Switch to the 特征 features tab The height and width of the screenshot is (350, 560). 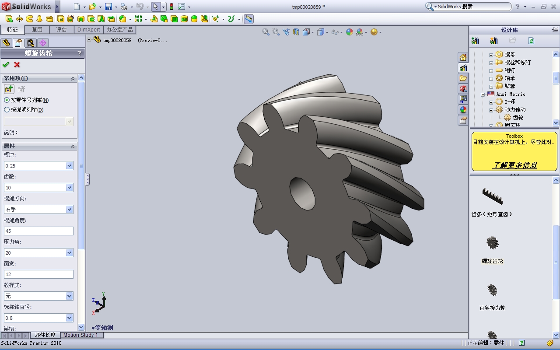(x=12, y=30)
